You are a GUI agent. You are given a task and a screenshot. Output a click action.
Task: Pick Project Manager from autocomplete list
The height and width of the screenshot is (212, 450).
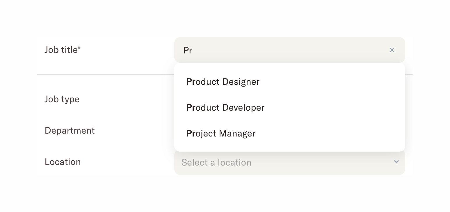click(x=221, y=134)
